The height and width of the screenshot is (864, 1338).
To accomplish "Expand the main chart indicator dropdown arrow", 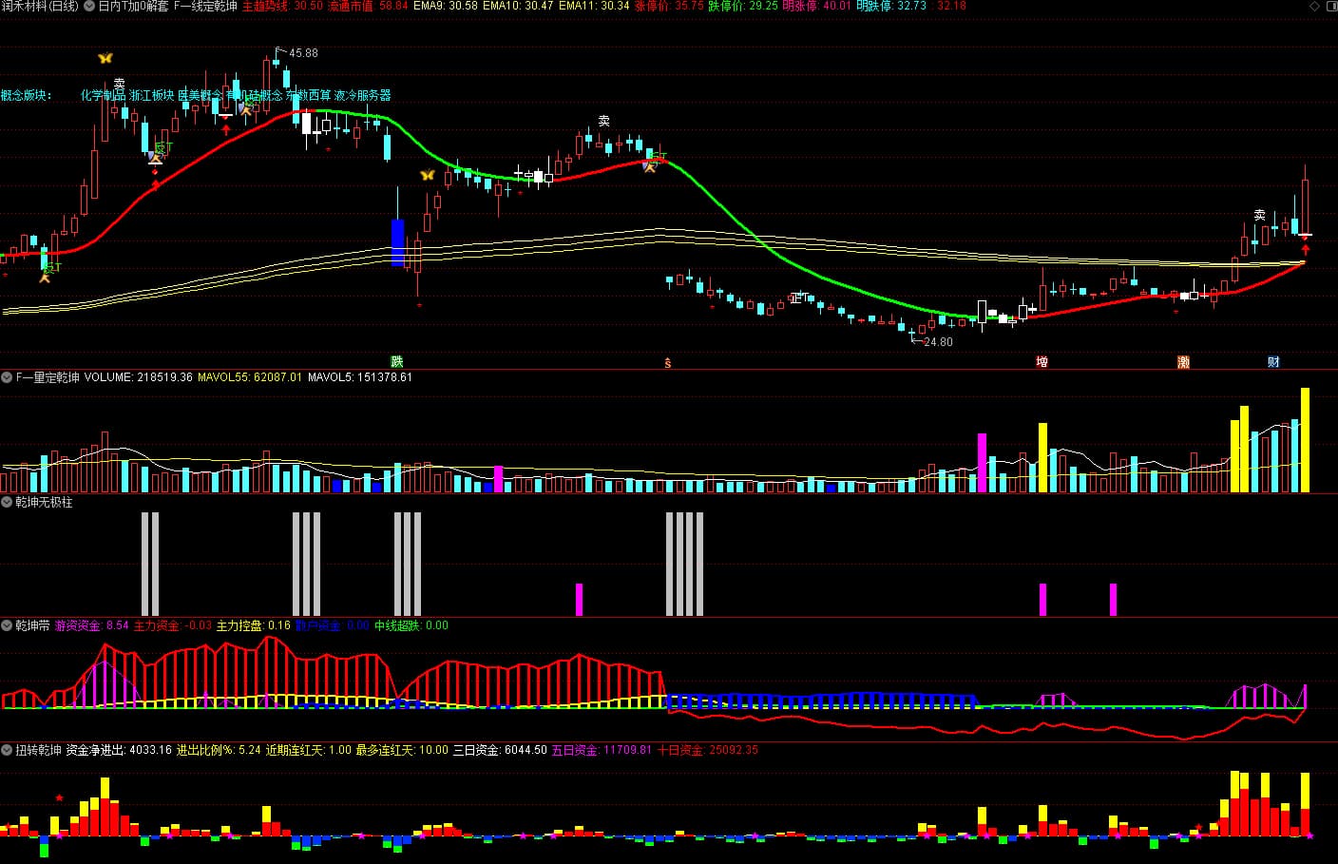I will (x=89, y=6).
